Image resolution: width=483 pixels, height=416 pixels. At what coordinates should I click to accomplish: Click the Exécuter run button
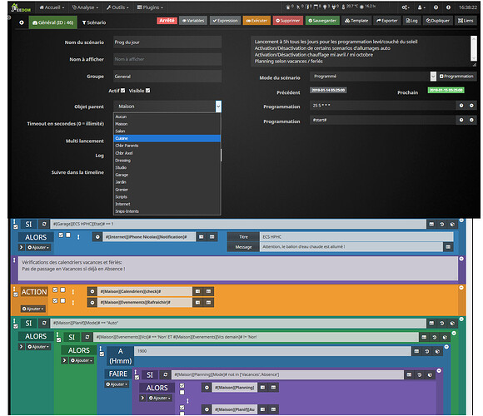pos(256,21)
